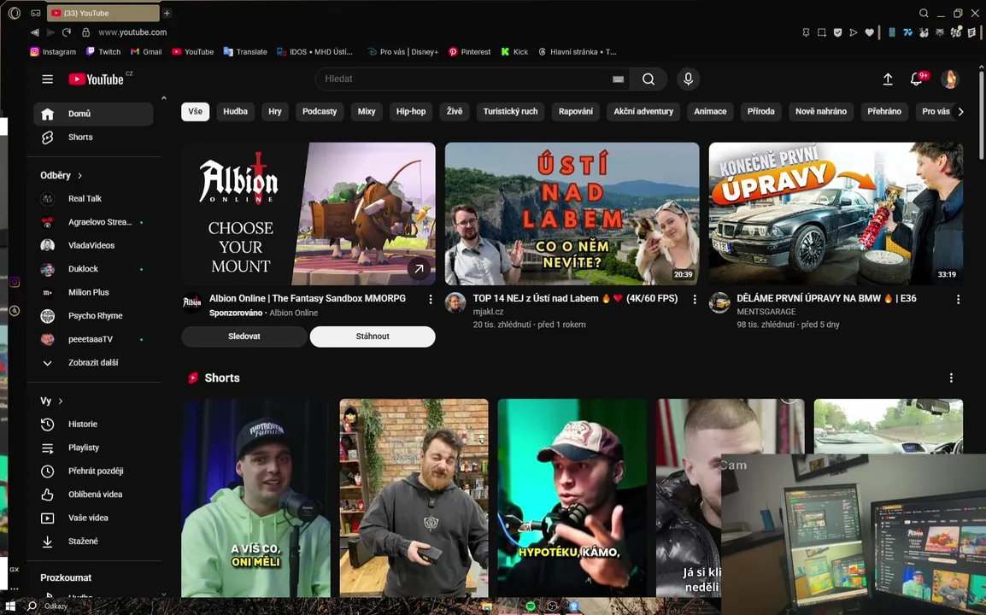The image size is (986, 615).
Task: Click the heart icon in browser toolbar
Action: point(869,32)
